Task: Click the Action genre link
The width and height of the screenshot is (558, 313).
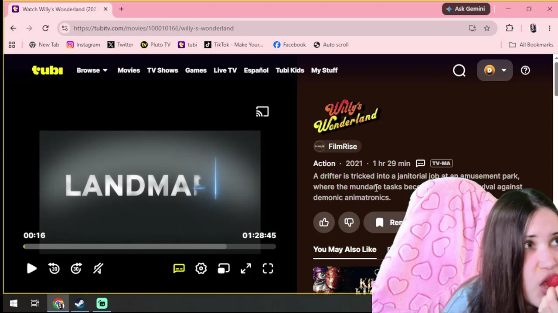Action: coord(324,163)
